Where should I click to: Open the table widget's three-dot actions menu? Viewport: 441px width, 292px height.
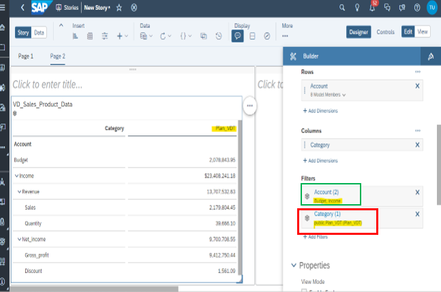(250, 106)
